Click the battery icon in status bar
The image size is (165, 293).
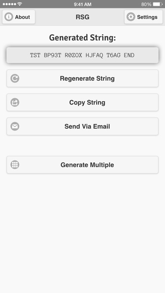[x=157, y=4]
